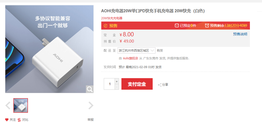Image resolution: width=262 pixels, height=122 pixels.
Task: Decrease quantity with the minus button
Action: click(x=117, y=87)
